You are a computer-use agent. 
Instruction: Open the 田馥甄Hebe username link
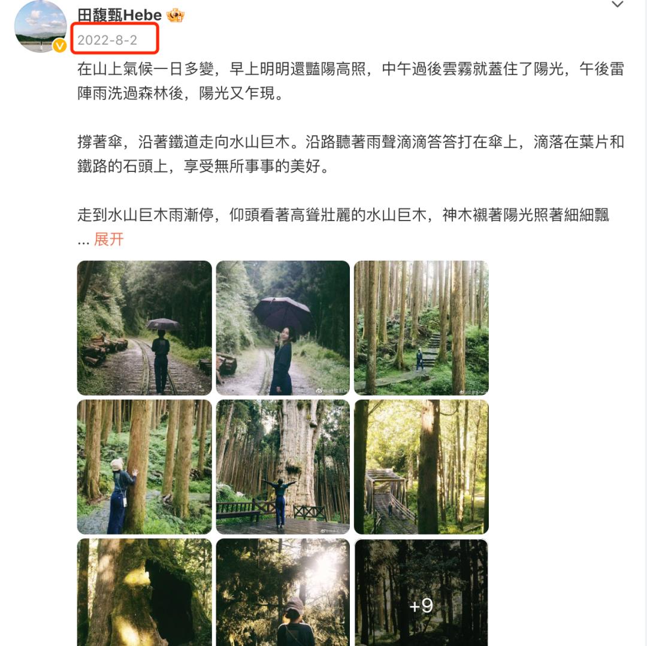[120, 15]
